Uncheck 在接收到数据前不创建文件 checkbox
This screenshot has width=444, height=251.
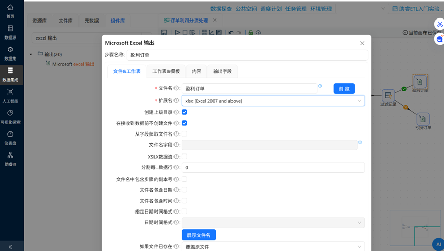(184, 123)
